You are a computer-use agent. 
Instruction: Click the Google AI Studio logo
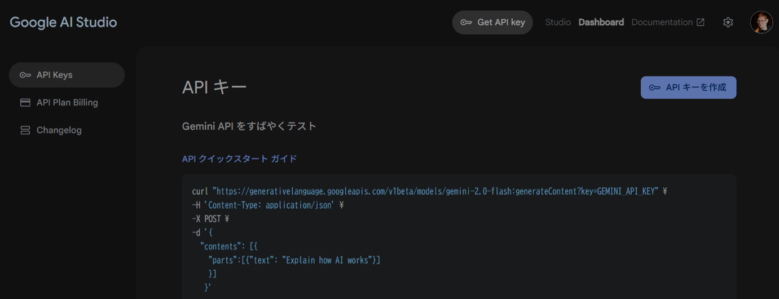pyautogui.click(x=63, y=23)
